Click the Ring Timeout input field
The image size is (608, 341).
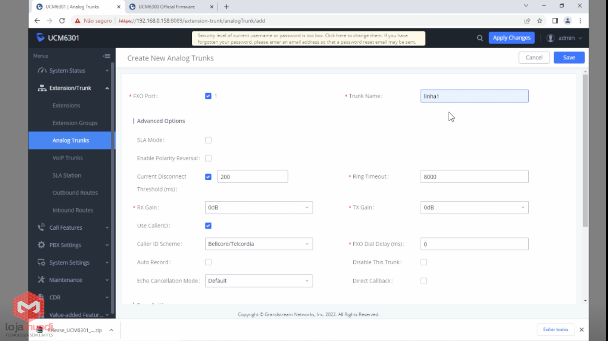pyautogui.click(x=474, y=177)
